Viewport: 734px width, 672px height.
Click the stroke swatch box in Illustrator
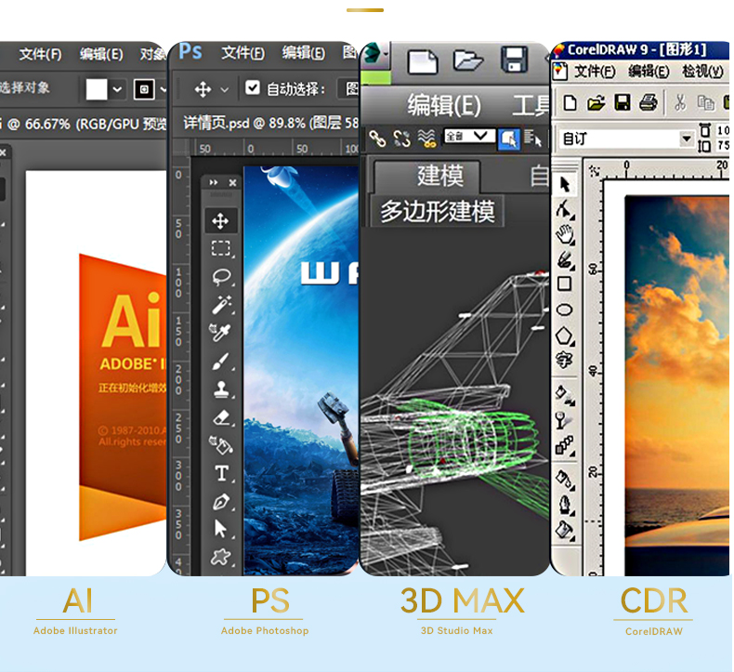tap(144, 89)
